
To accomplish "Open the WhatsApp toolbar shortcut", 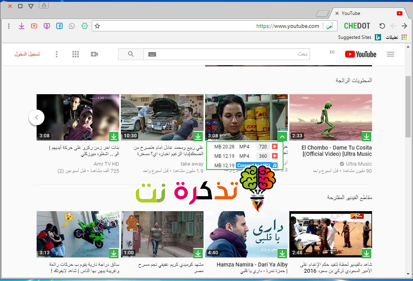I will click(x=72, y=26).
